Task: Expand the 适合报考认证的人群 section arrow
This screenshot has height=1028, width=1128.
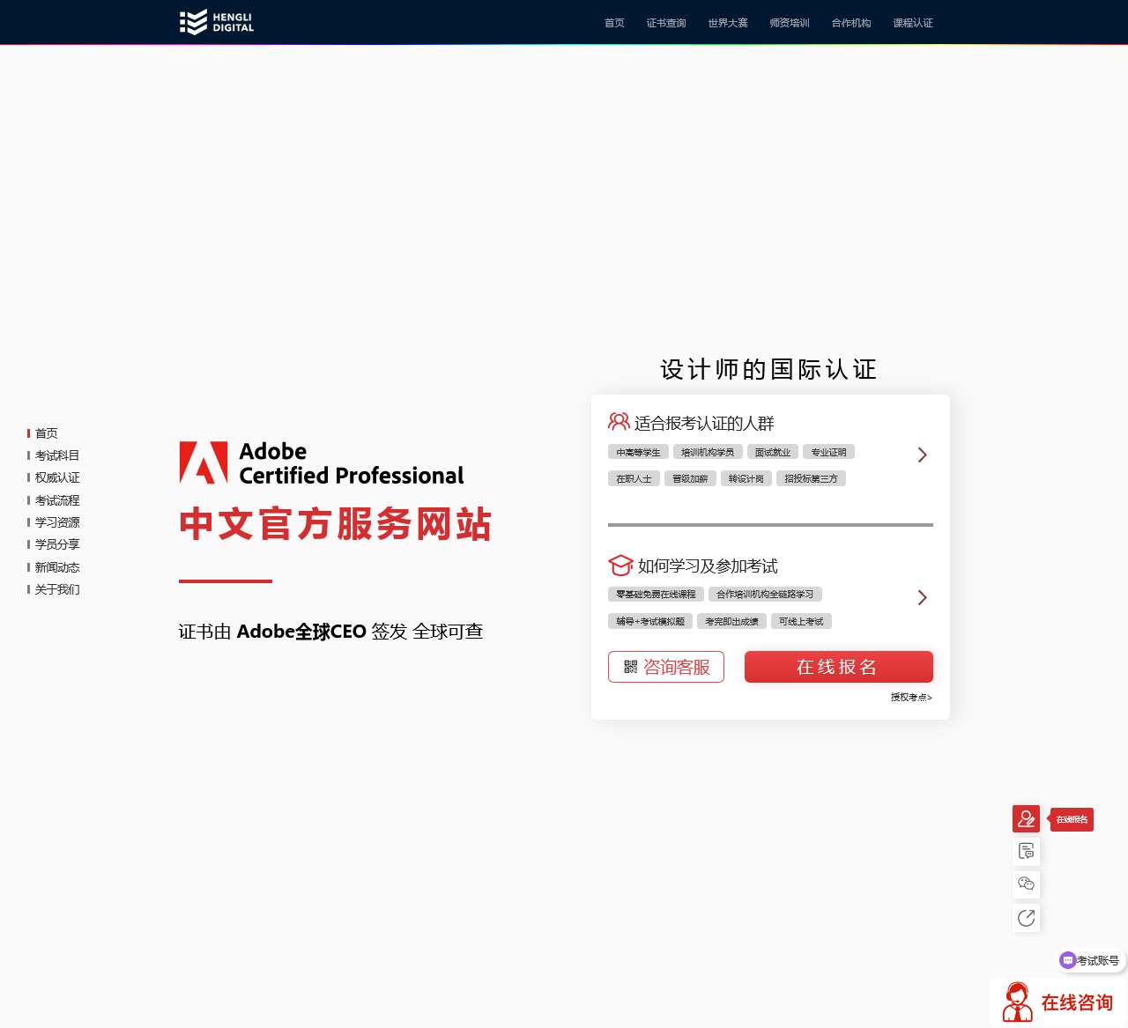Action: click(x=922, y=455)
